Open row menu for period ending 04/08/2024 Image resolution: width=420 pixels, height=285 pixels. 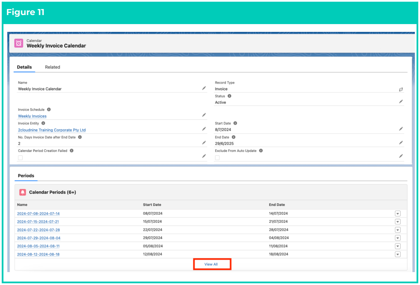tap(398, 238)
